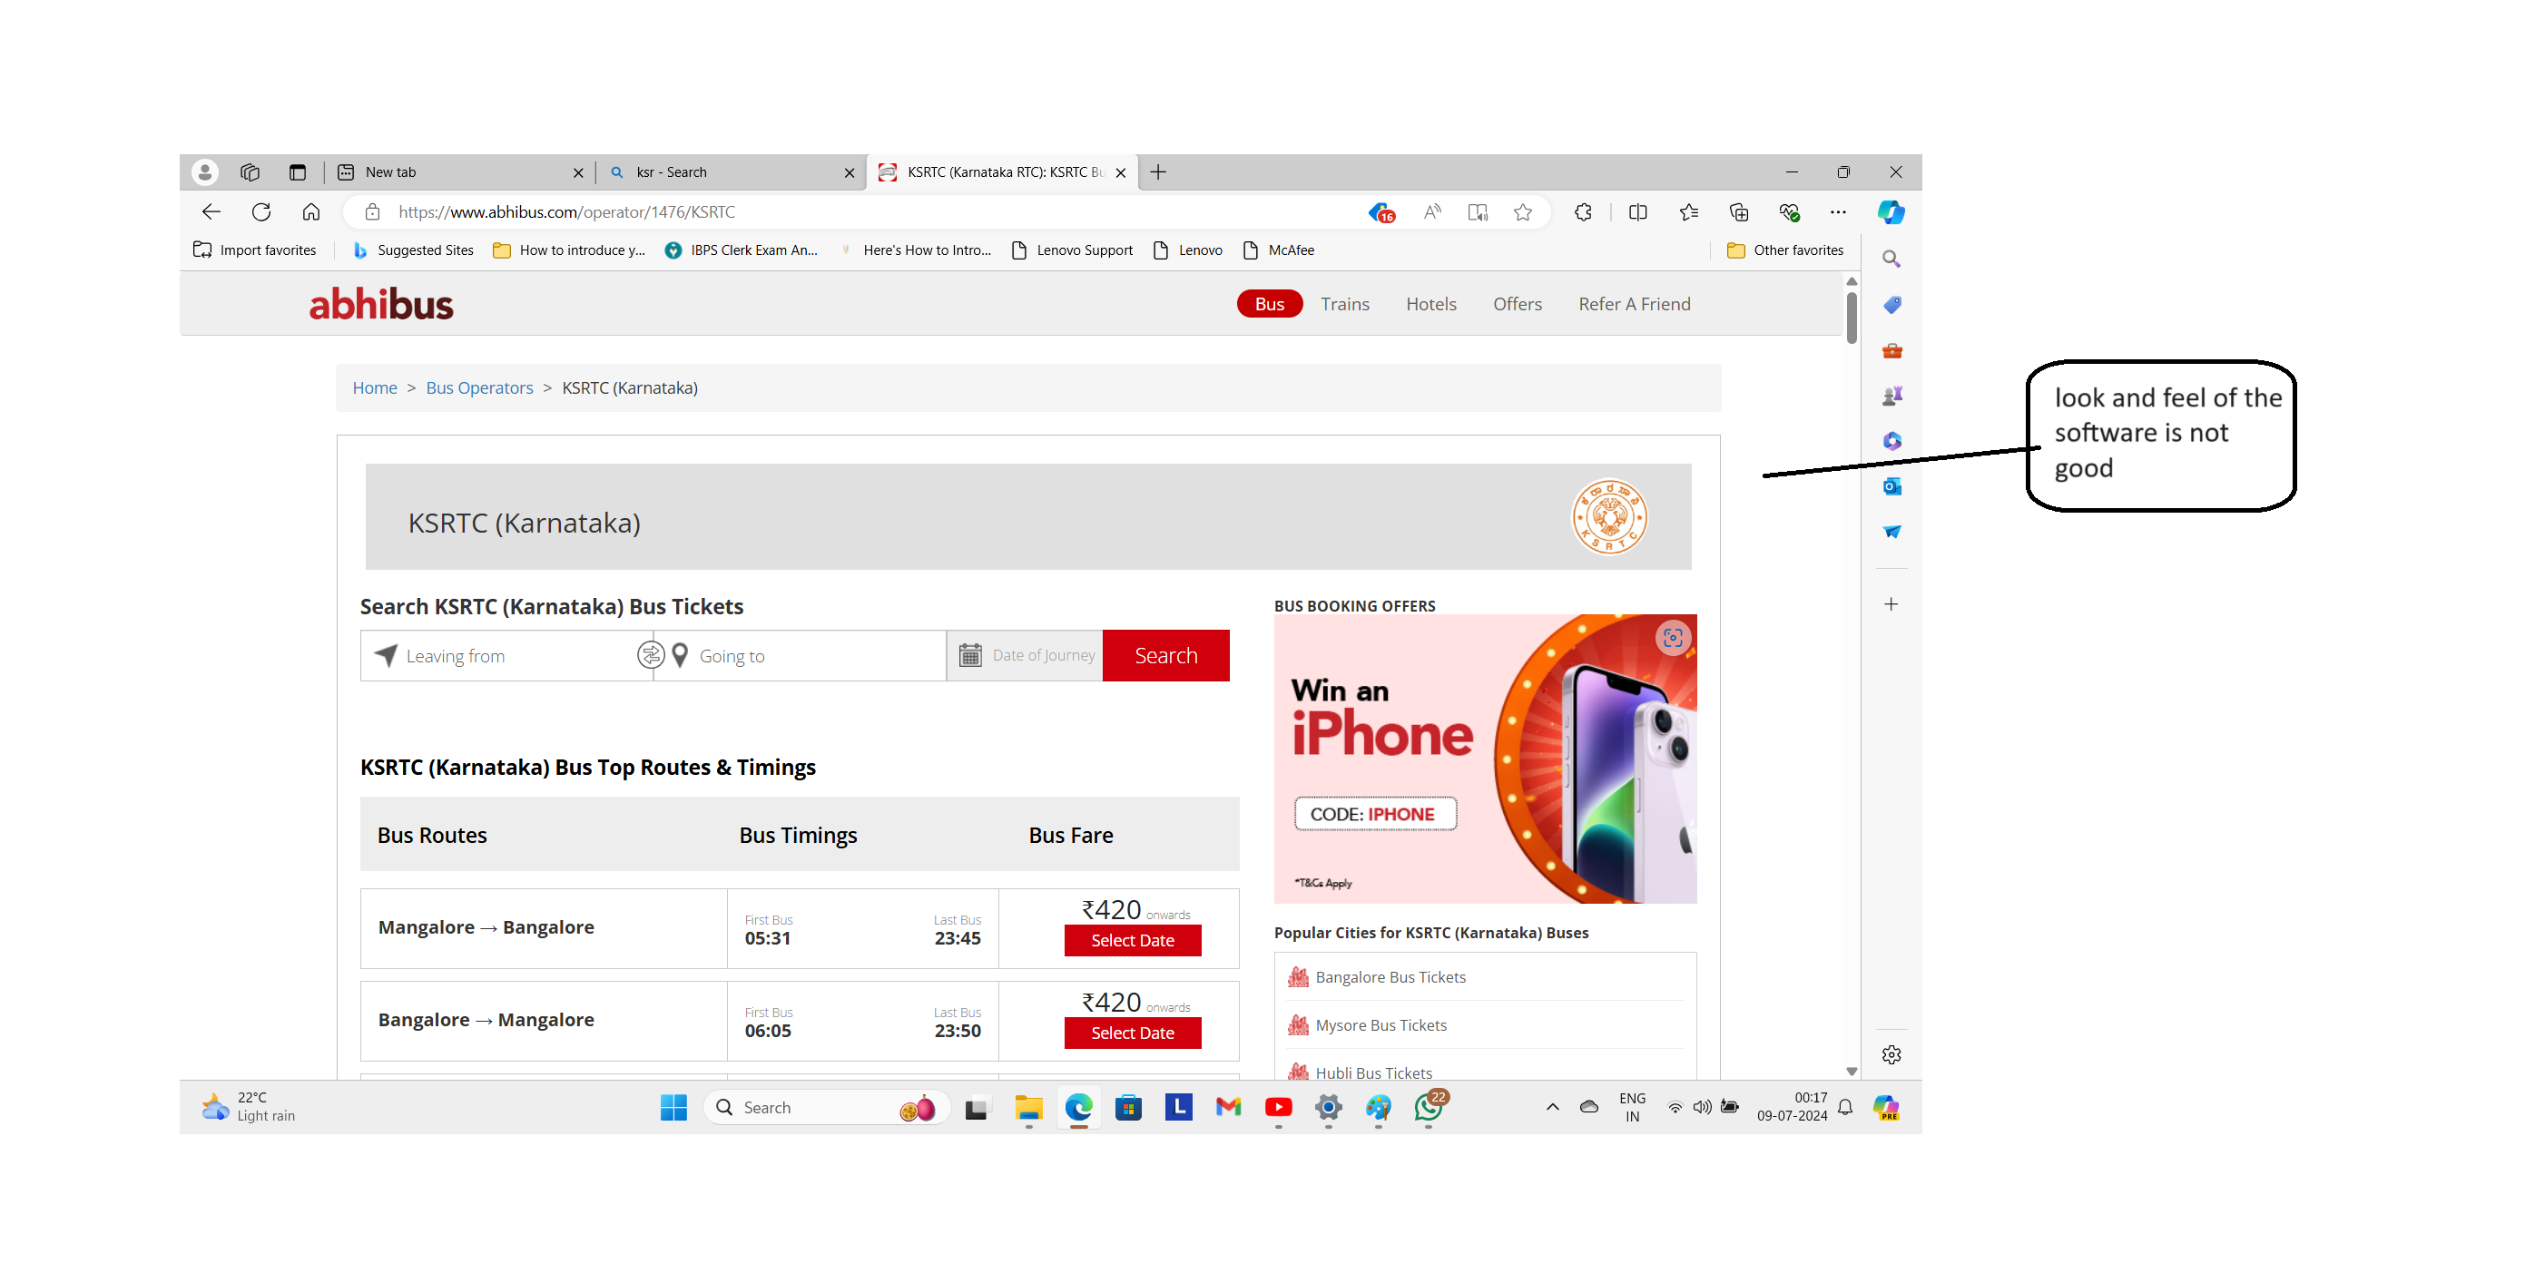2525x1283 pixels.
Task: Open the Trains menu item
Action: pyautogui.click(x=1345, y=304)
